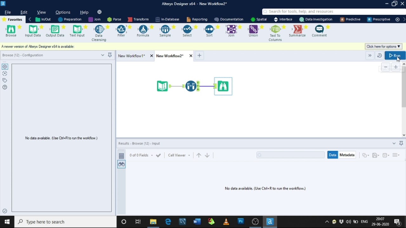406x228 pixels.
Task: Open the Options menu
Action: [63, 12]
